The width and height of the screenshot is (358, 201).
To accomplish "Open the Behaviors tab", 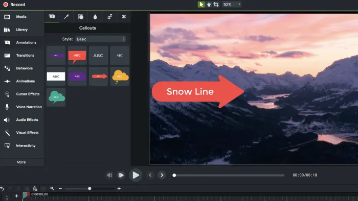I will [22, 68].
